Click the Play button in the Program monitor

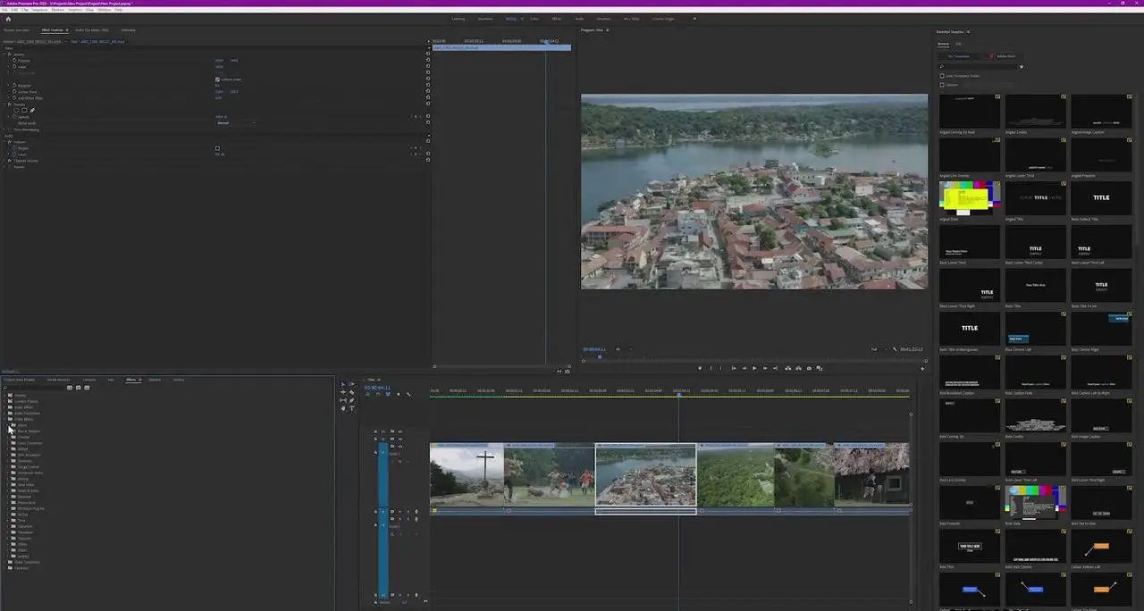click(x=754, y=368)
